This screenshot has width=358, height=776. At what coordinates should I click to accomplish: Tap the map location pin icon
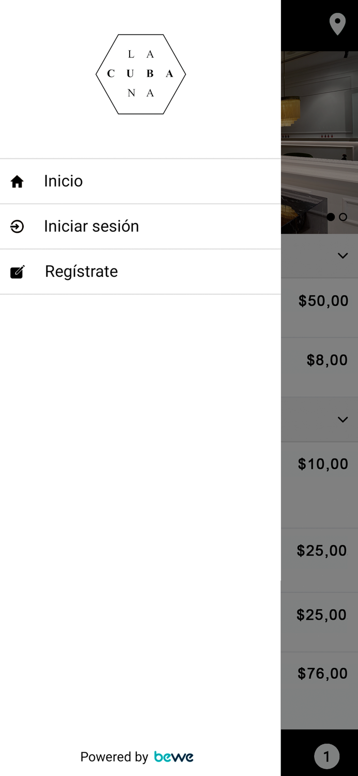337,24
